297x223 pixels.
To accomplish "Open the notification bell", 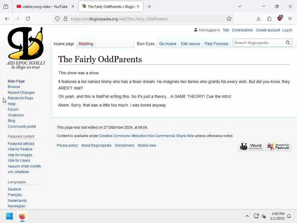I will pos(289,216).
